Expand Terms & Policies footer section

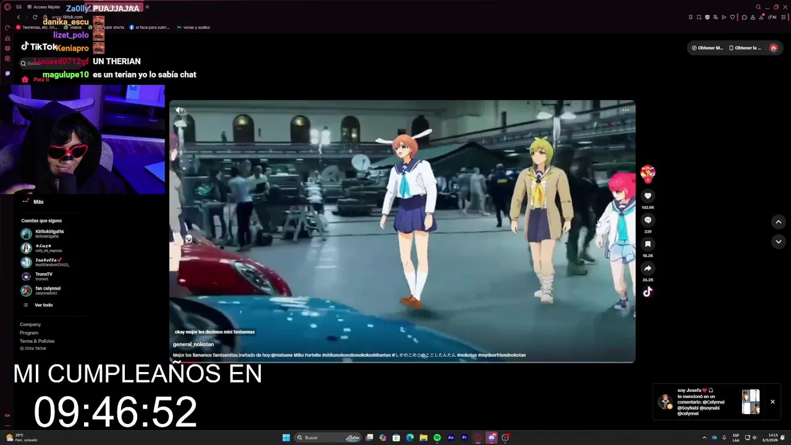coord(37,341)
